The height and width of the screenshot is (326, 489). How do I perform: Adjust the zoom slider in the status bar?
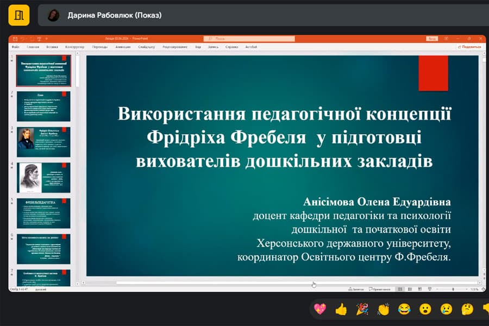coord(453,289)
